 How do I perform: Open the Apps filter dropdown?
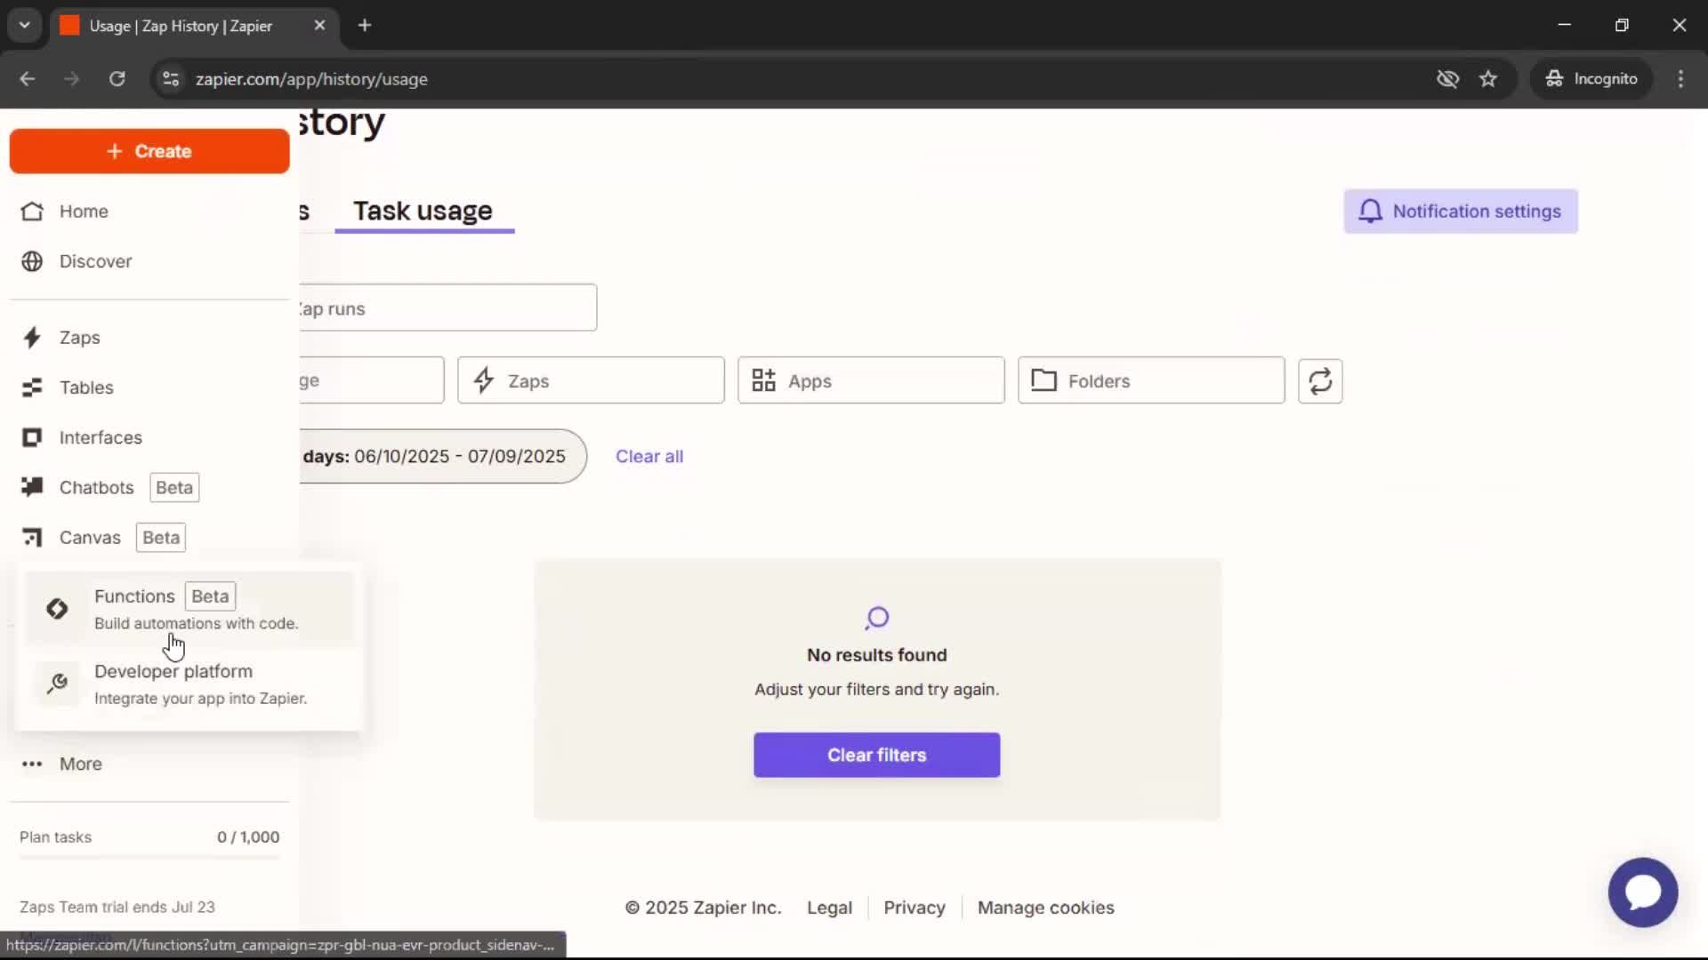(871, 381)
